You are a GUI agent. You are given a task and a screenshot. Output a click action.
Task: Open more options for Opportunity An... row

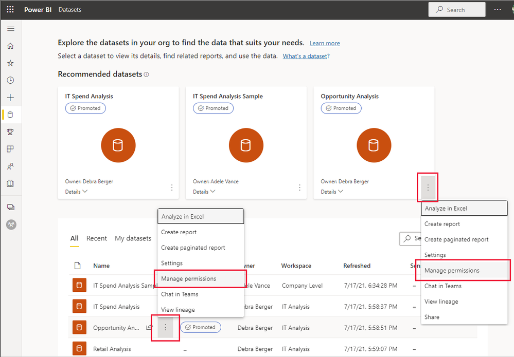click(165, 327)
